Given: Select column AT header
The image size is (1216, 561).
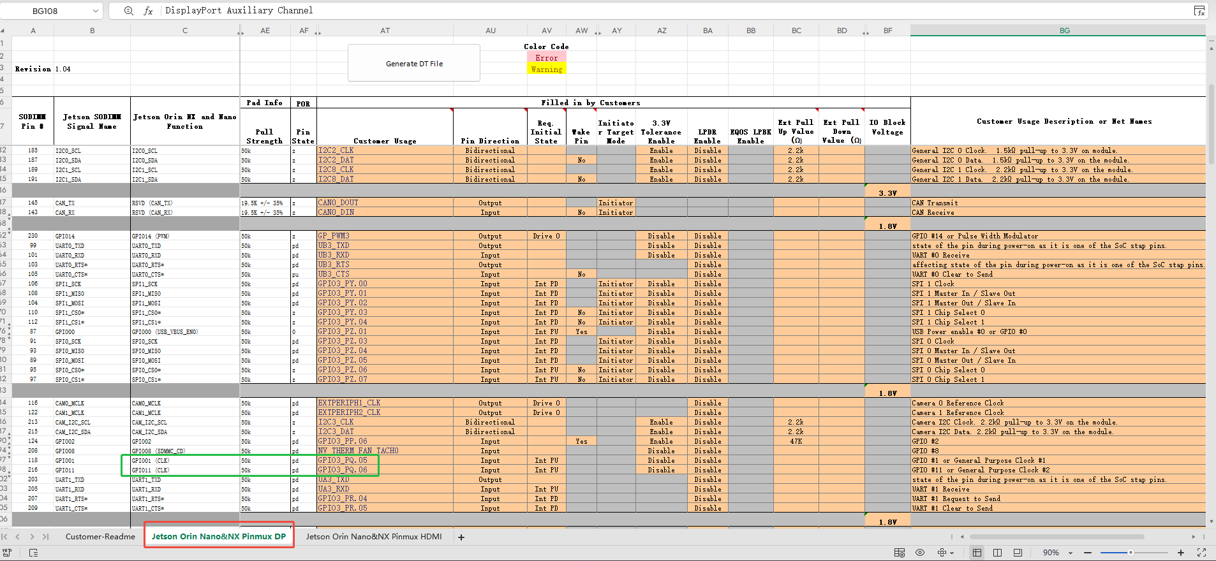Looking at the screenshot, I should click(385, 30).
